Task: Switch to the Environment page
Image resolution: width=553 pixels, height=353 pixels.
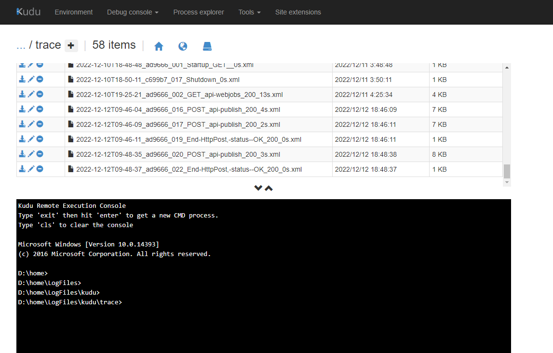Action: [73, 12]
